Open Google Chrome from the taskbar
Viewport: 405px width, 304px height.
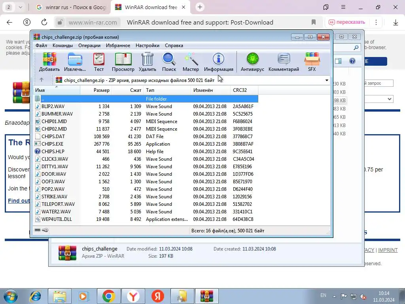coord(108,296)
